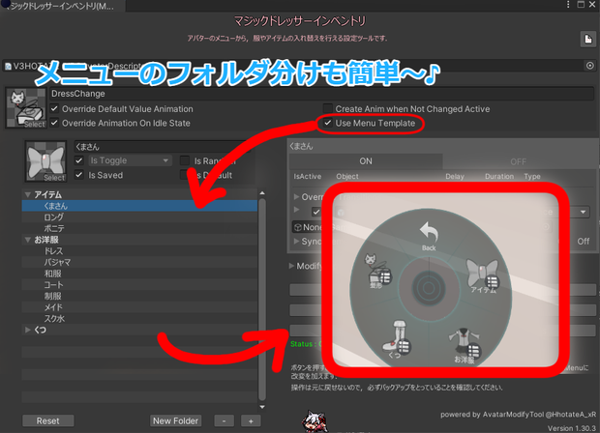600x433 pixels.
Task: Open the お洋服 clothing entry in radial menu
Action: (465, 345)
